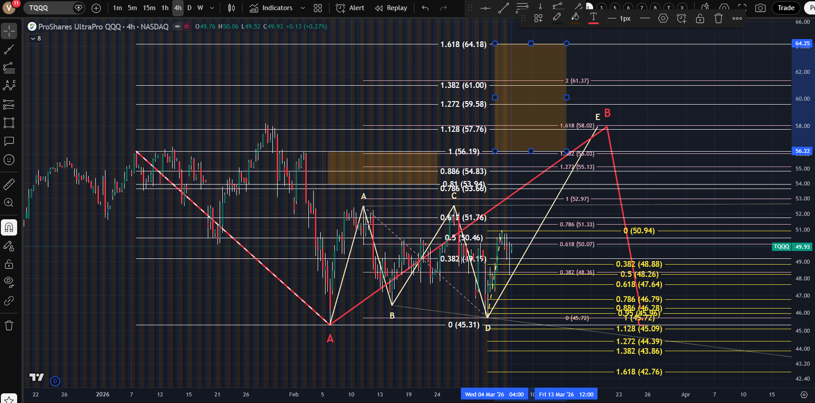Switch to the D daily timeframe

tap(189, 8)
